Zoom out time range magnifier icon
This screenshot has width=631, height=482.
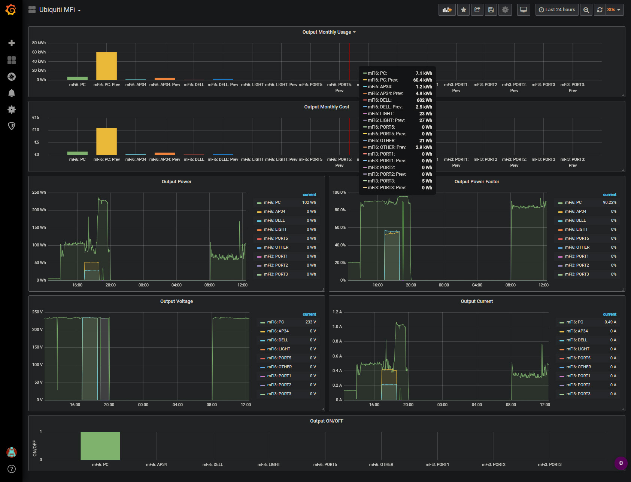click(x=586, y=10)
